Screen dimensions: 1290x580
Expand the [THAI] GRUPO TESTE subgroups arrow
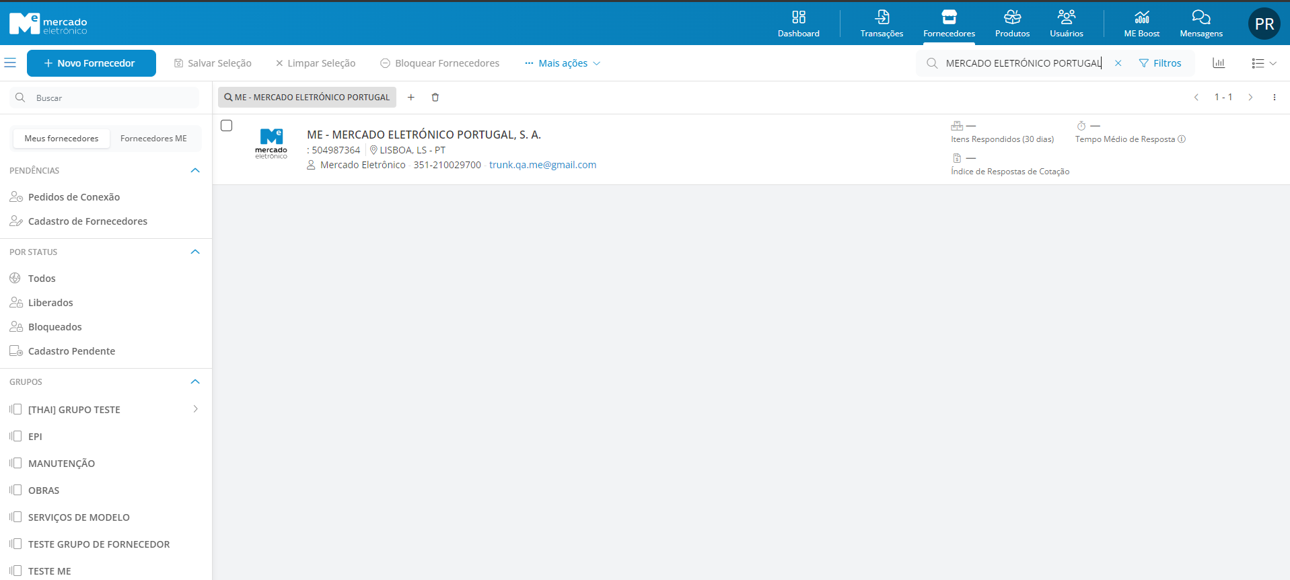point(195,409)
